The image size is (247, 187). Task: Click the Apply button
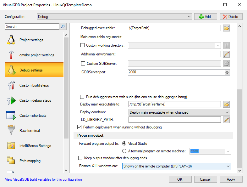(x=231, y=179)
